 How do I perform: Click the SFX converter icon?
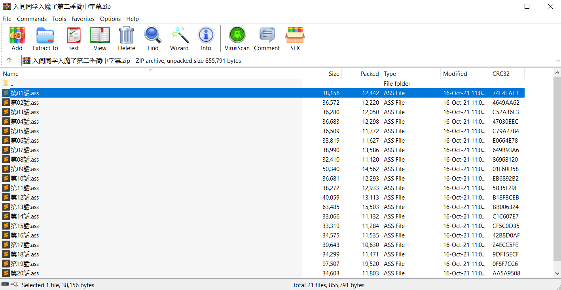tap(295, 35)
